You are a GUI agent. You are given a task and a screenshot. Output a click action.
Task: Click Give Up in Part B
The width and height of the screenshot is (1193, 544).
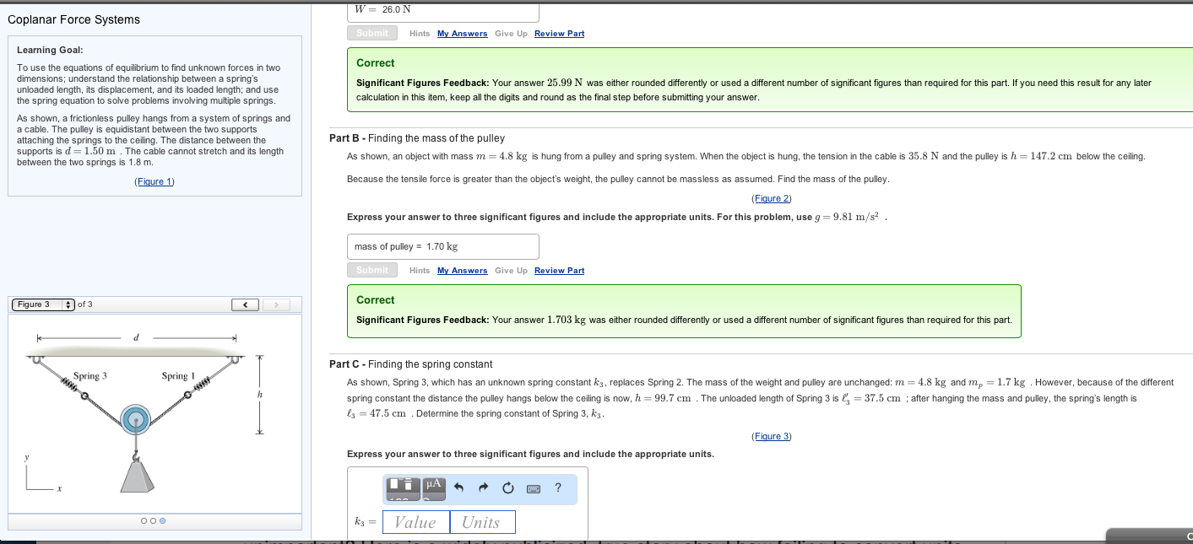click(x=511, y=271)
